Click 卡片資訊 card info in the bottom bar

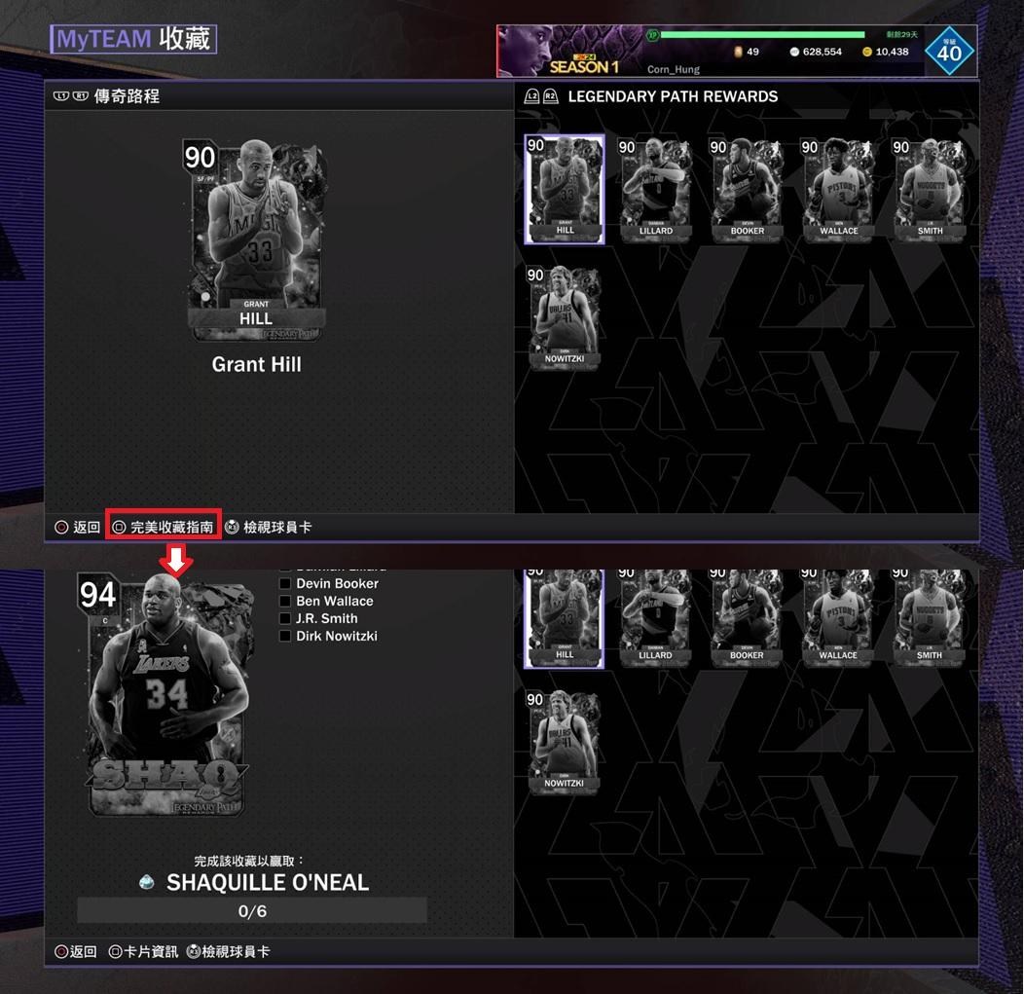143,951
